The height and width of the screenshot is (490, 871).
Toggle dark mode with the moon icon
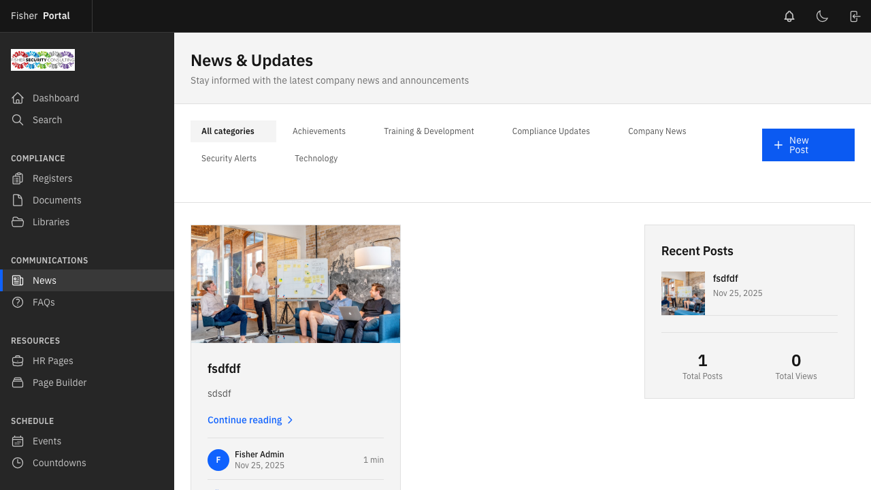coord(822,16)
